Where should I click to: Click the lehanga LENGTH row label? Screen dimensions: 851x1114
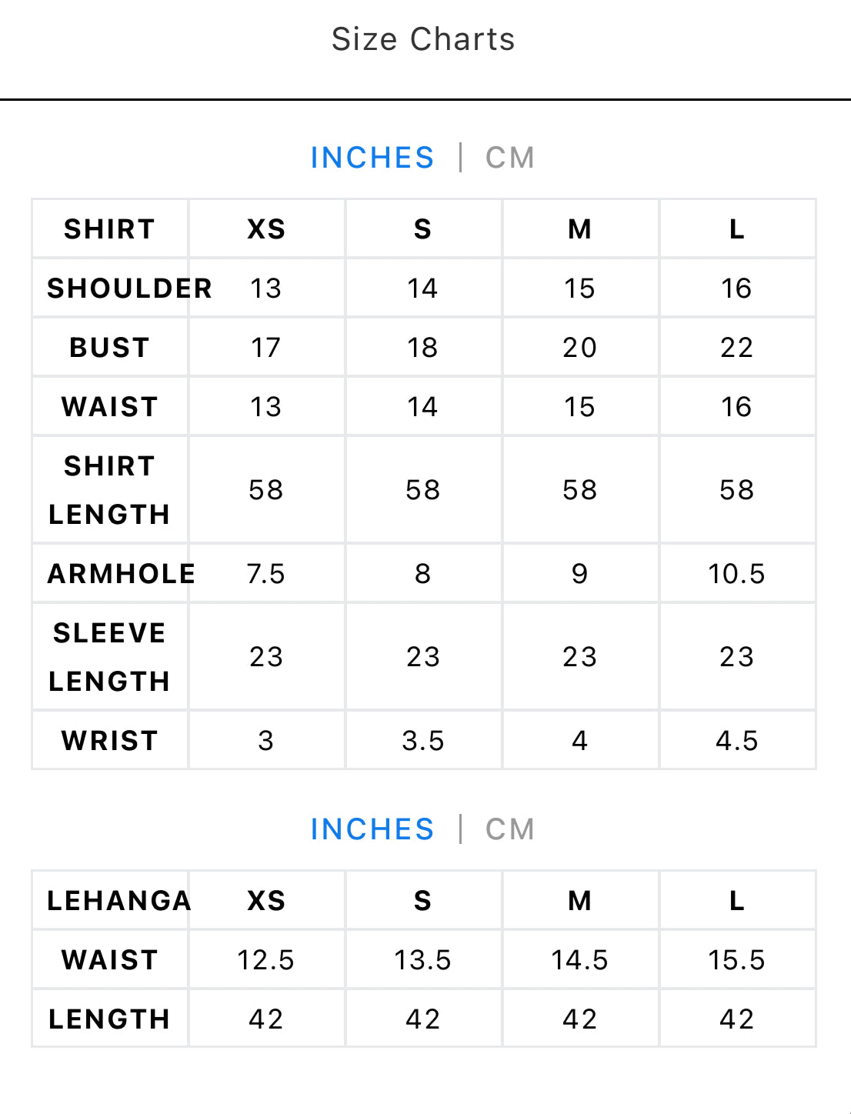(x=110, y=1019)
